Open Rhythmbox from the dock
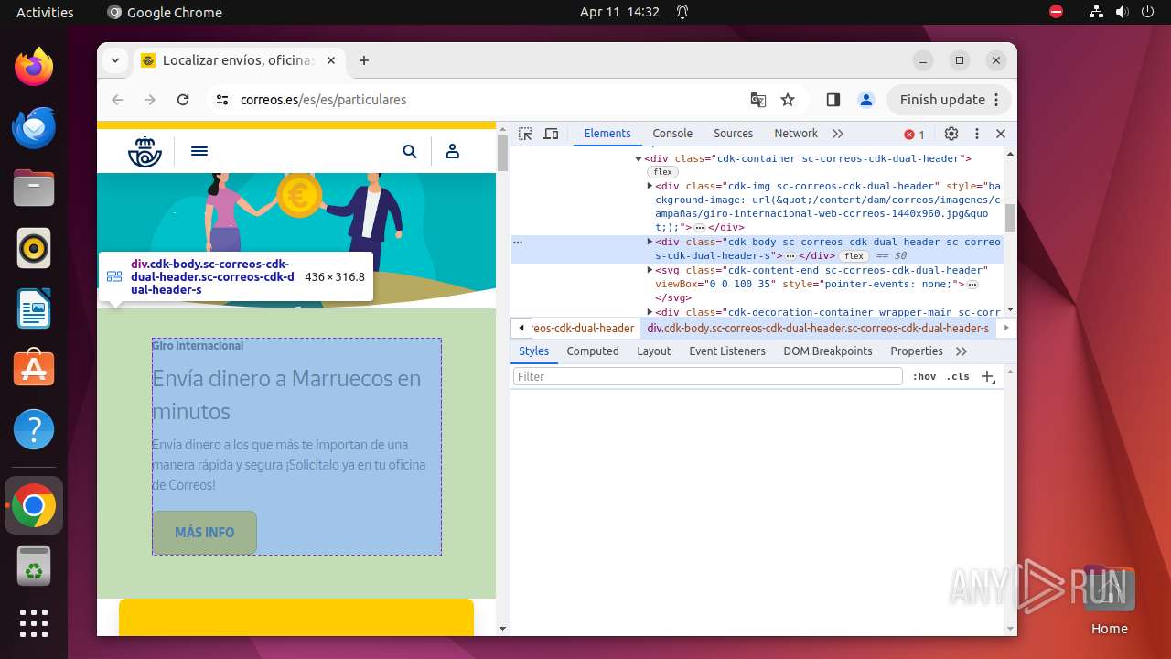The image size is (1171, 659). [34, 249]
